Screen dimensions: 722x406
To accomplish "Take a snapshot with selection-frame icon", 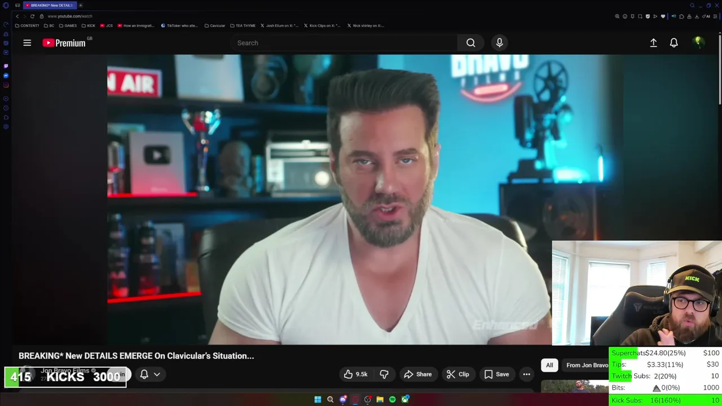I will coord(640,16).
